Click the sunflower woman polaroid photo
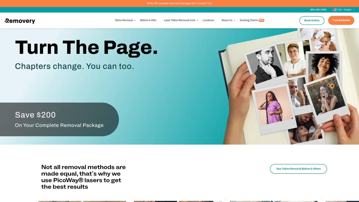 pos(326,99)
